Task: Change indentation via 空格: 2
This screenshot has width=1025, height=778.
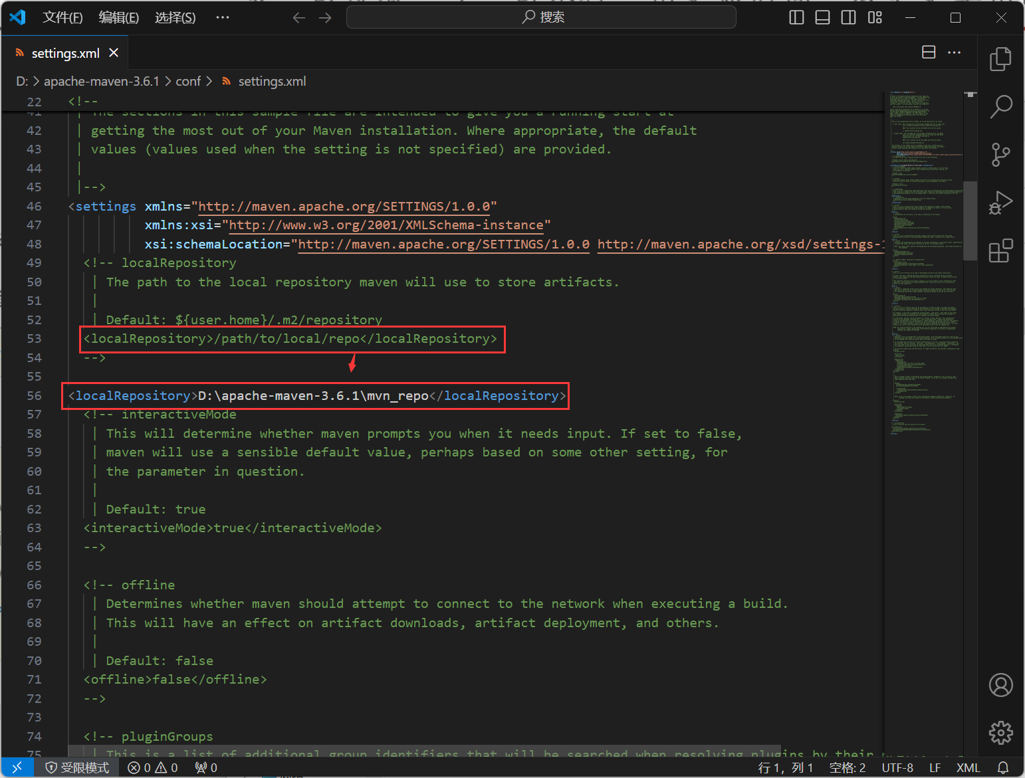Action: [848, 767]
